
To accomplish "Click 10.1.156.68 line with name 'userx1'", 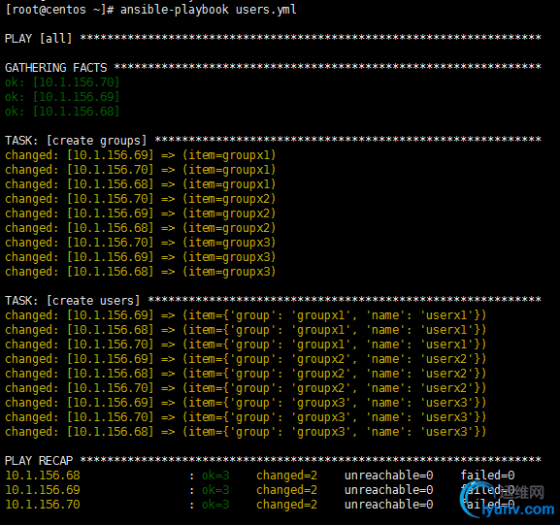I will (246, 330).
